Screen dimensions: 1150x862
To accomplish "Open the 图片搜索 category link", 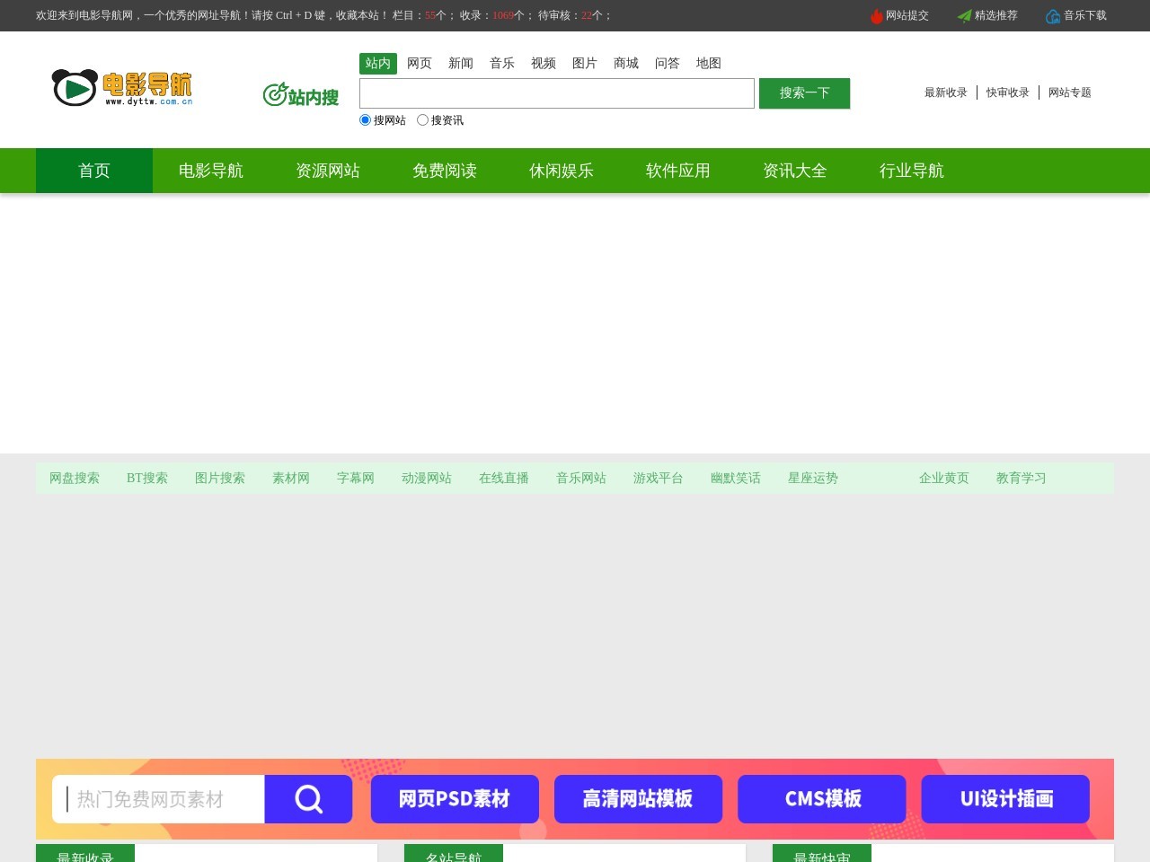I will pos(220,478).
